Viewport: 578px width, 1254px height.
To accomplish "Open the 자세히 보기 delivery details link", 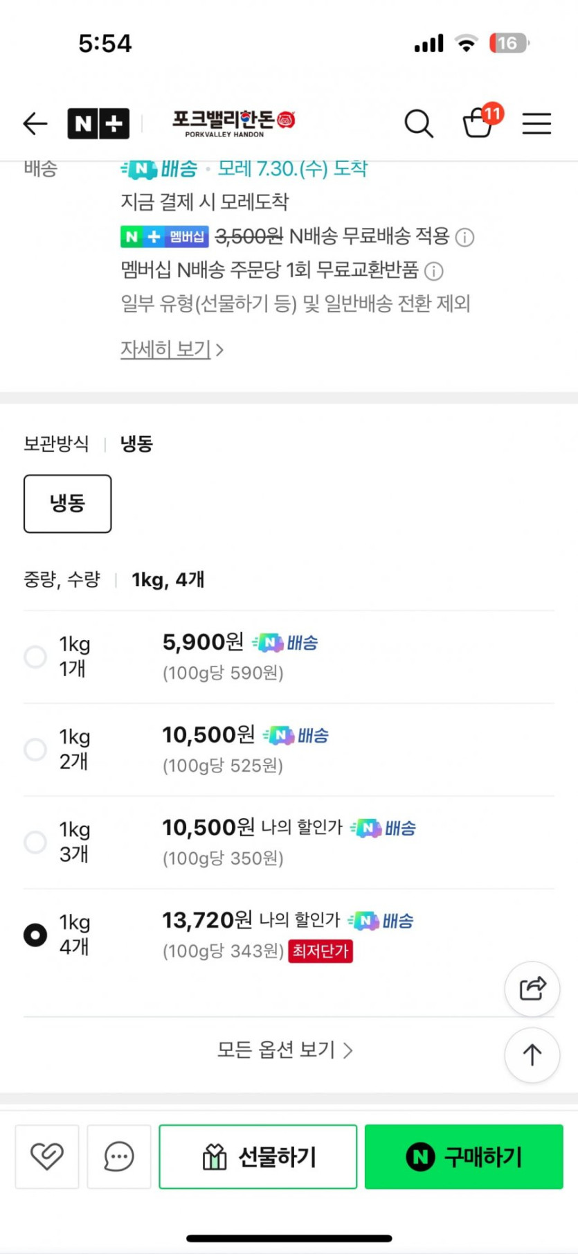I will (x=172, y=349).
